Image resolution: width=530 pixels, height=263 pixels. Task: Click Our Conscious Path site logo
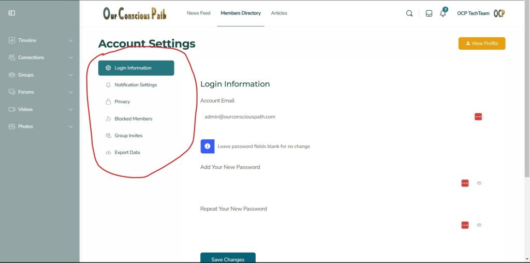[135, 13]
